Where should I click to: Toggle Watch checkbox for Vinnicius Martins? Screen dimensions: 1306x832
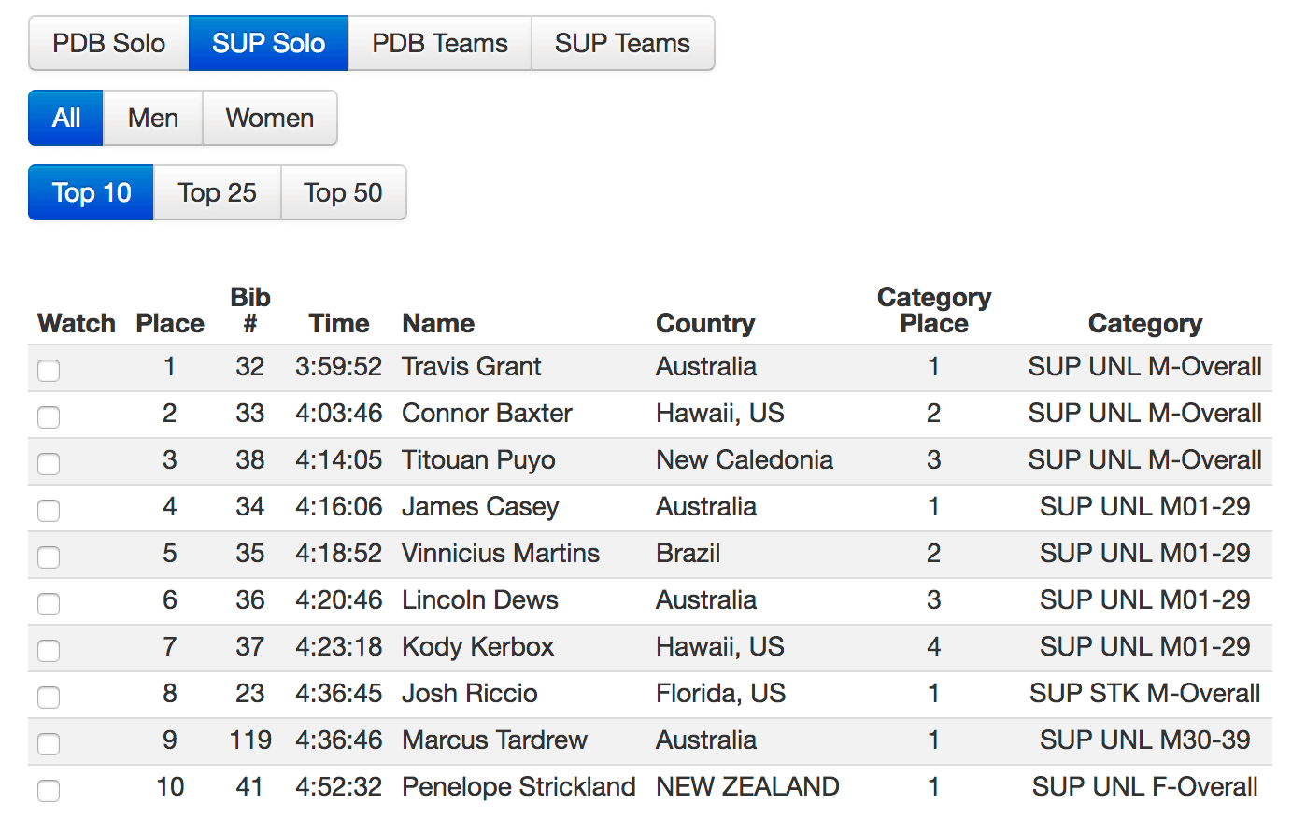coord(49,557)
